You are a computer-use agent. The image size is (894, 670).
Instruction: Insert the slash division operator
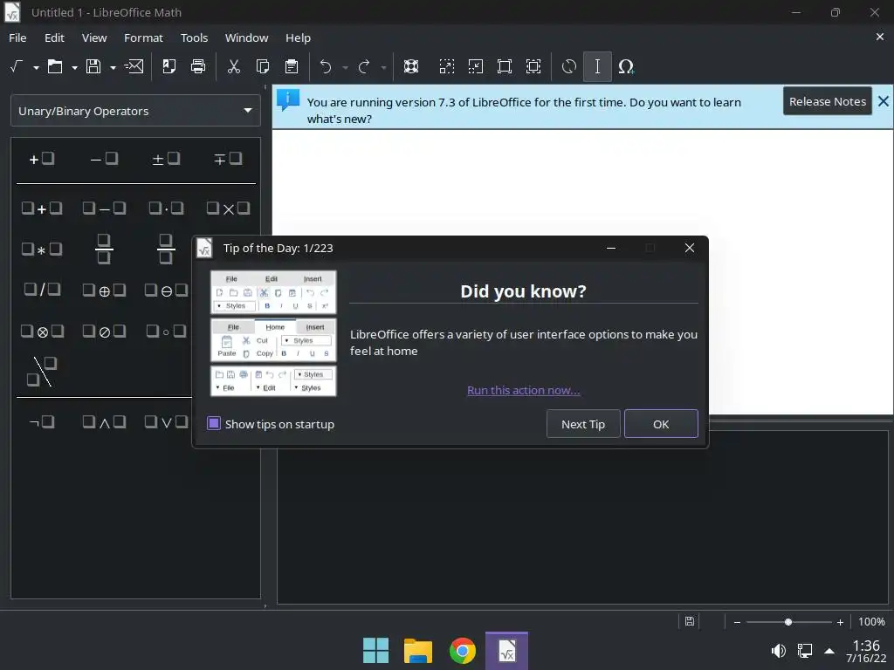(42, 290)
